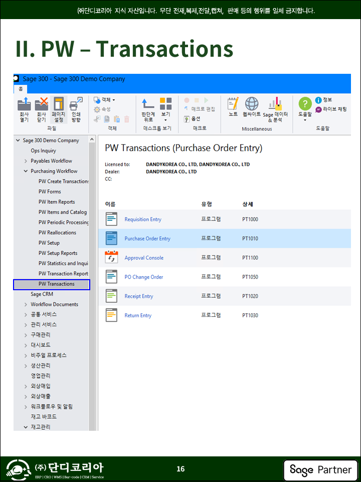The image size is (361, 482).
Task: Expand 생산관리 node
Action: (26, 366)
